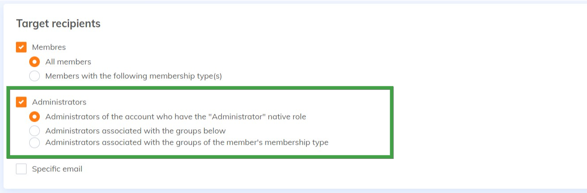
Task: Pick radio for administrators associated with groups below
Action: [35, 131]
